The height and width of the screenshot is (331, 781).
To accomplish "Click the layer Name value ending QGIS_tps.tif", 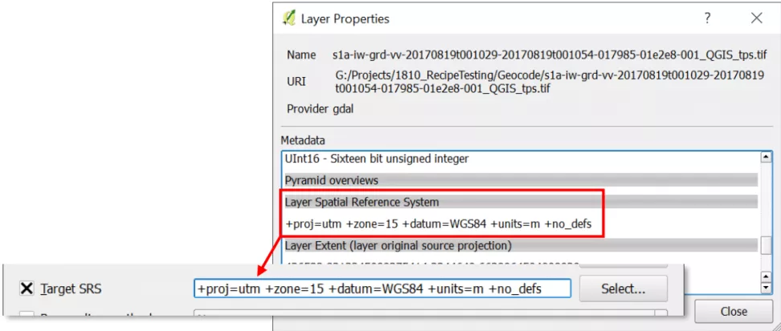I will click(550, 54).
